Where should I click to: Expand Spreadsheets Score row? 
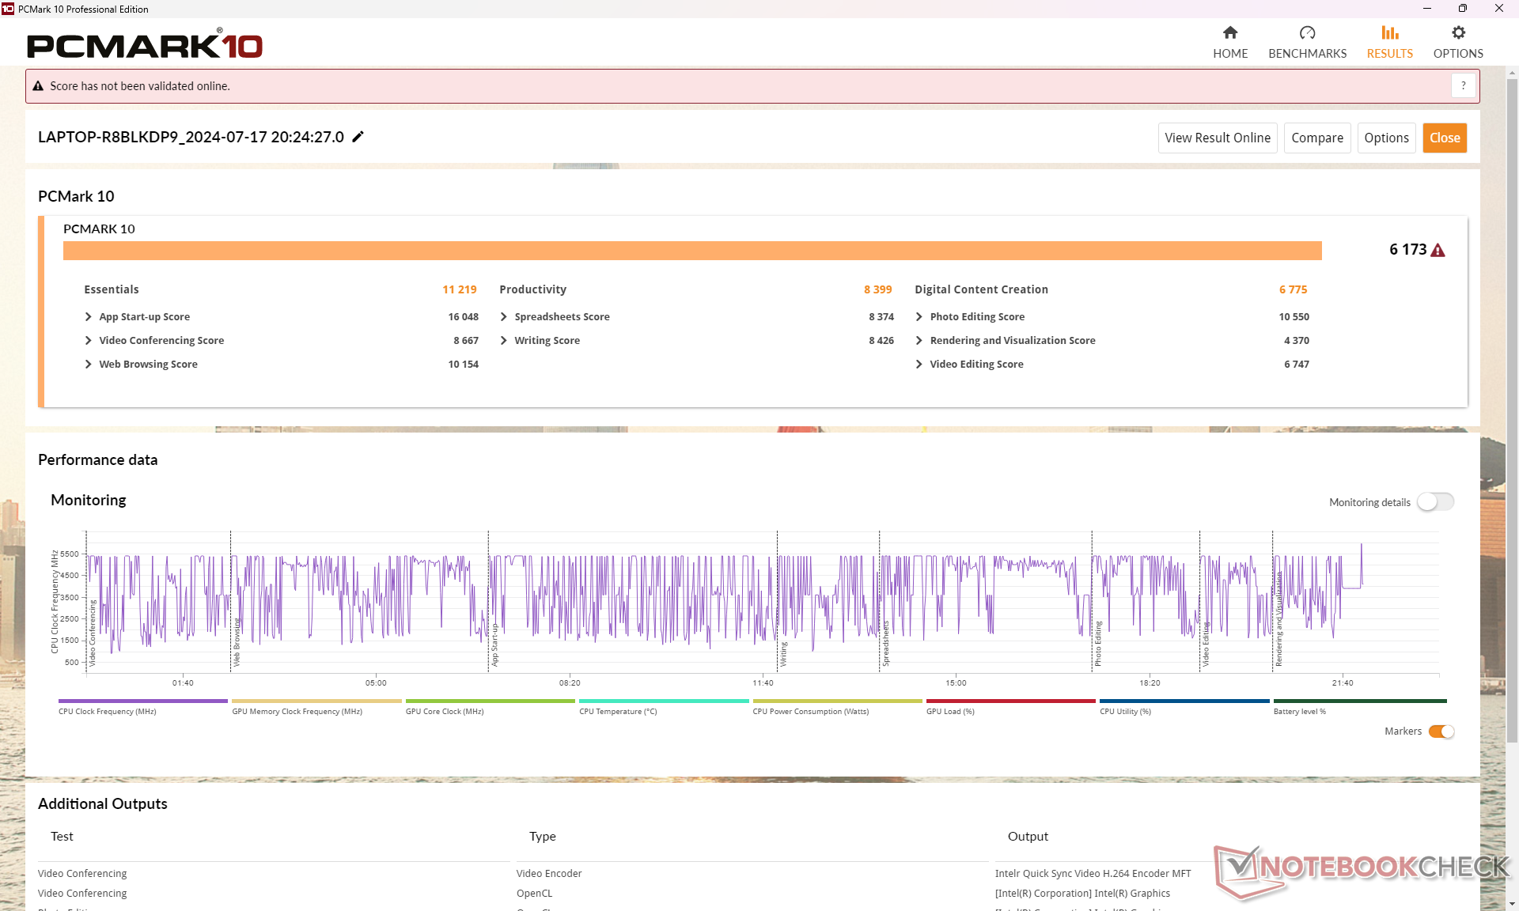pyautogui.click(x=504, y=317)
